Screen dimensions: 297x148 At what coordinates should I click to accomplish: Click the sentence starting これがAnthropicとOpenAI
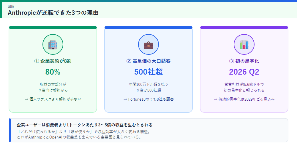(79, 137)
